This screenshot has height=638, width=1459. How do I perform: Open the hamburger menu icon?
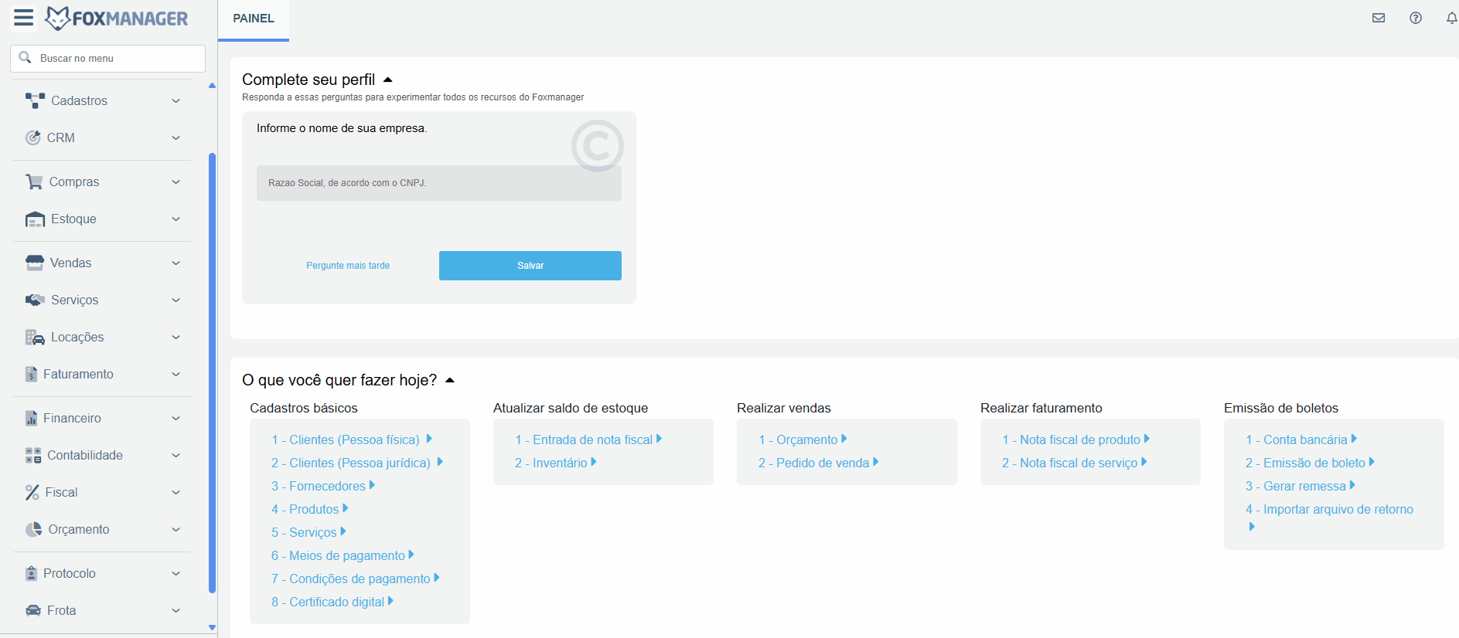(x=24, y=18)
